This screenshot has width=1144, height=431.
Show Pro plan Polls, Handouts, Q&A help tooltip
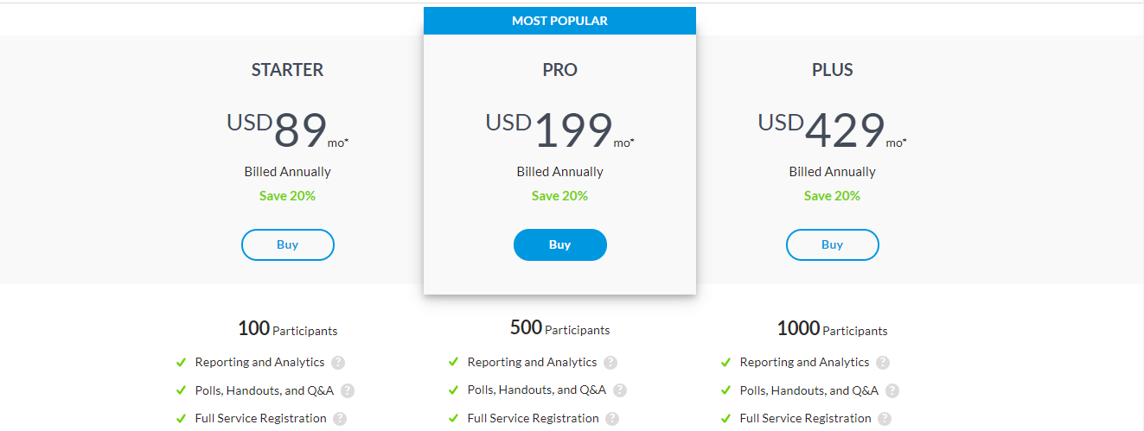tap(620, 390)
